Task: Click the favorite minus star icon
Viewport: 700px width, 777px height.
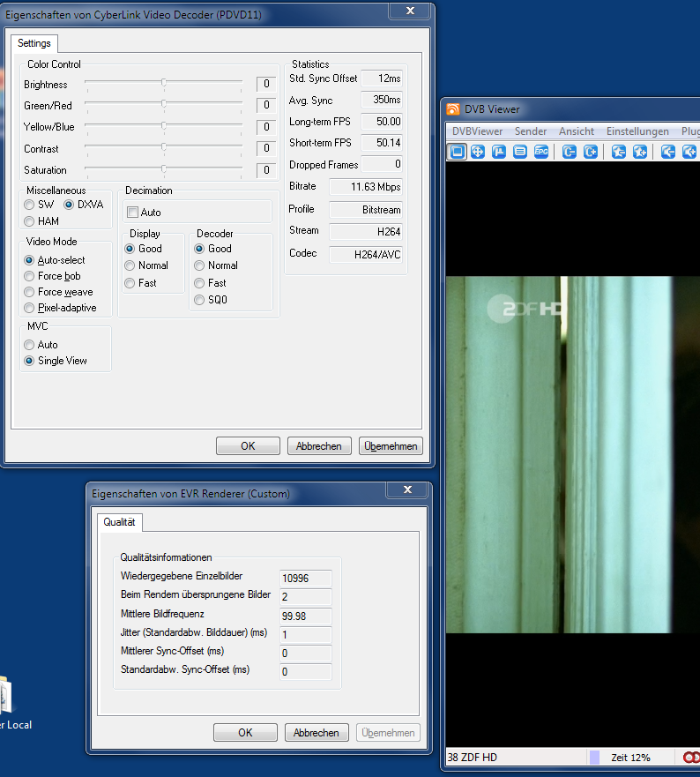Action: click(x=618, y=152)
